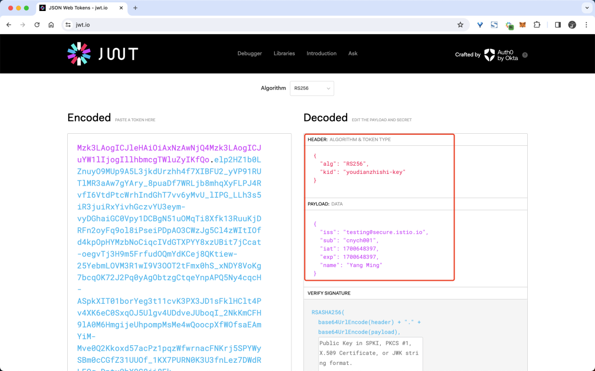595x371 pixels.
Task: Click the public key input box
Action: (370, 352)
